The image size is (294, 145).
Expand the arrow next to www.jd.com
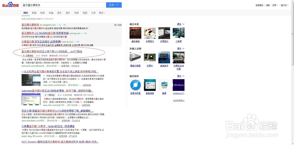(x=75, y=42)
